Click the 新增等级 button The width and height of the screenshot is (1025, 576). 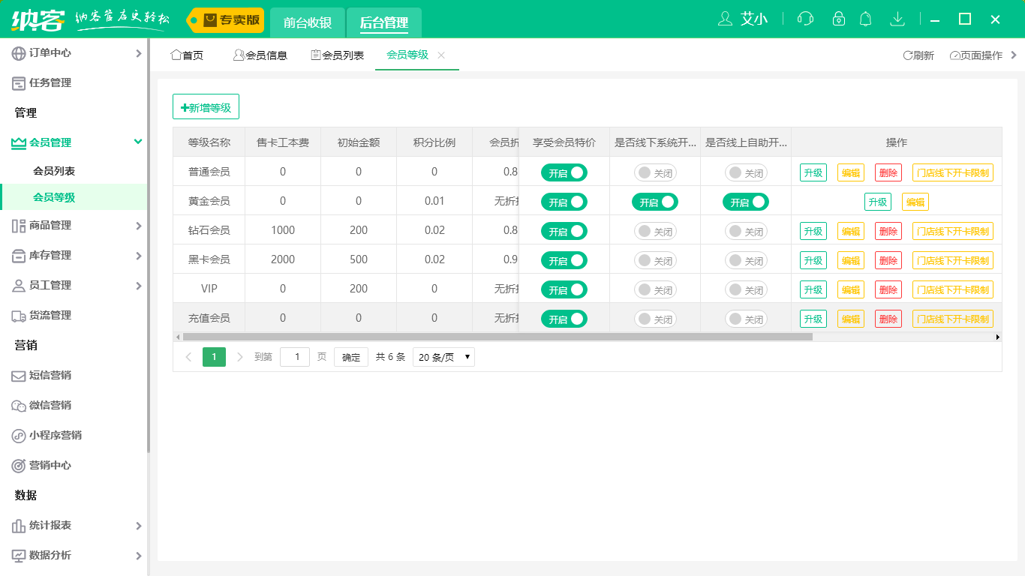pyautogui.click(x=206, y=107)
